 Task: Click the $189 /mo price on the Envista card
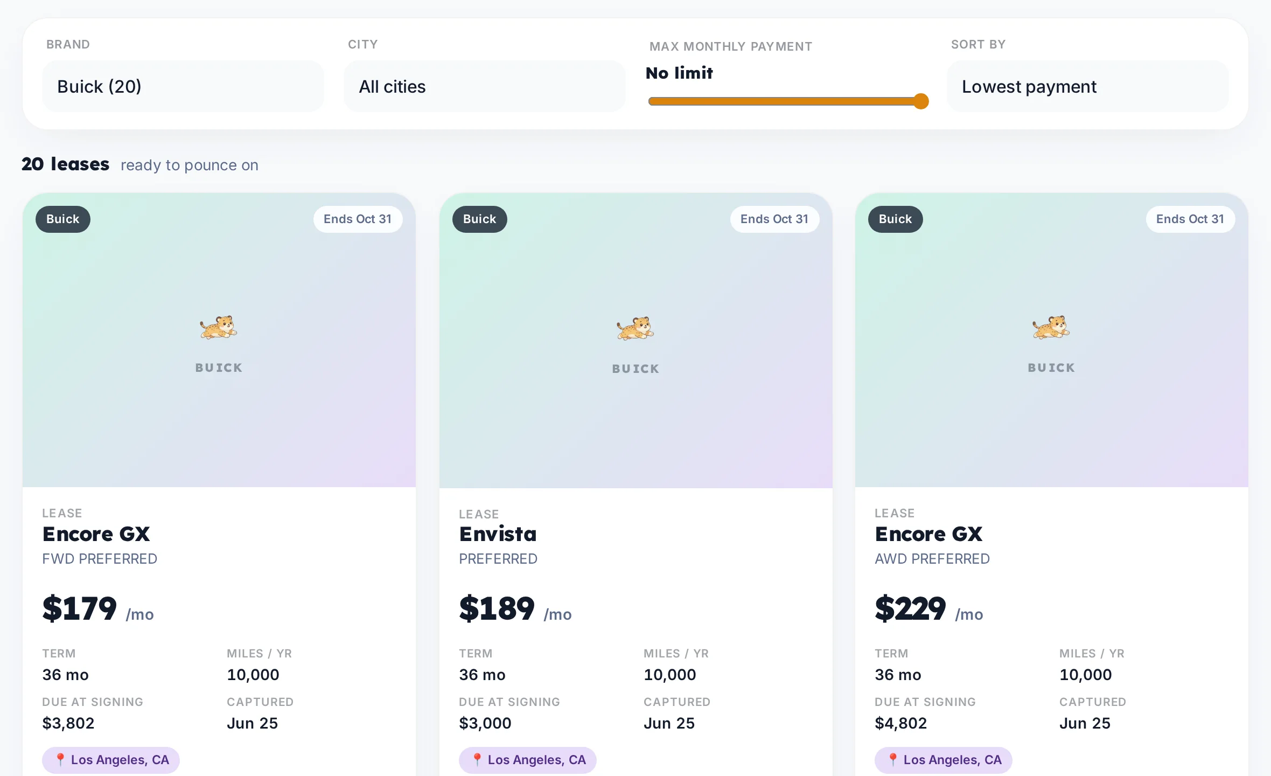click(x=515, y=609)
